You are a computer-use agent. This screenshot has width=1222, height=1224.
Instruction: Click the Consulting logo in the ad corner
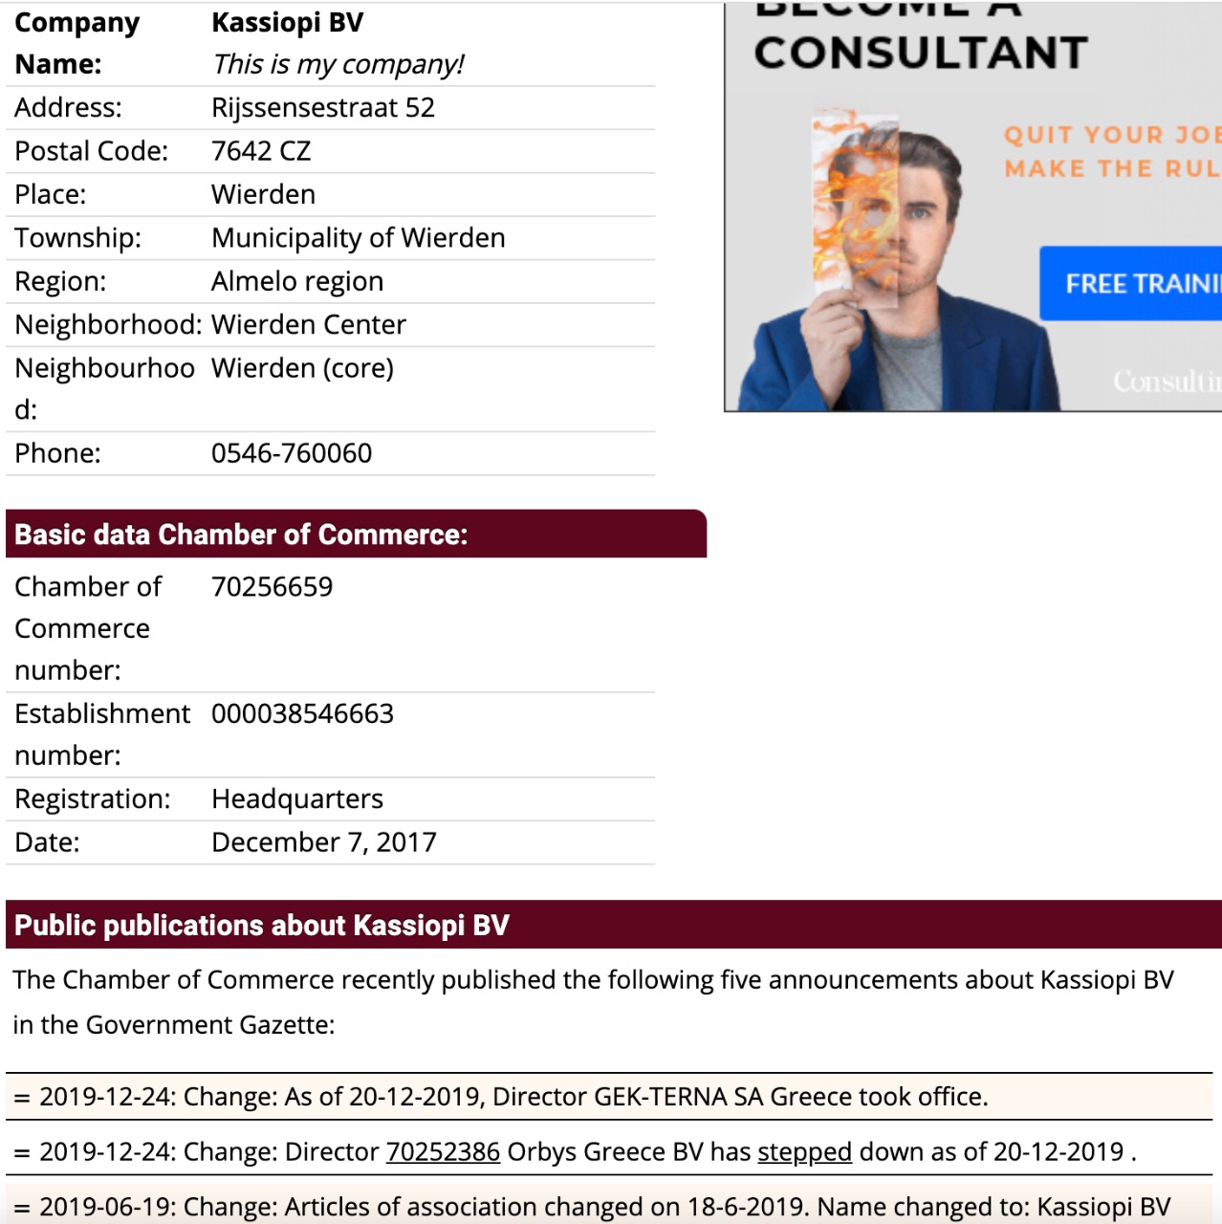(x=1167, y=382)
